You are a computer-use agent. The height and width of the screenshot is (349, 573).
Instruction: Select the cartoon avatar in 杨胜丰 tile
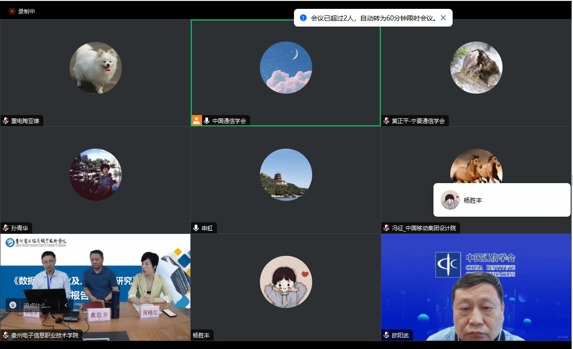point(286,282)
